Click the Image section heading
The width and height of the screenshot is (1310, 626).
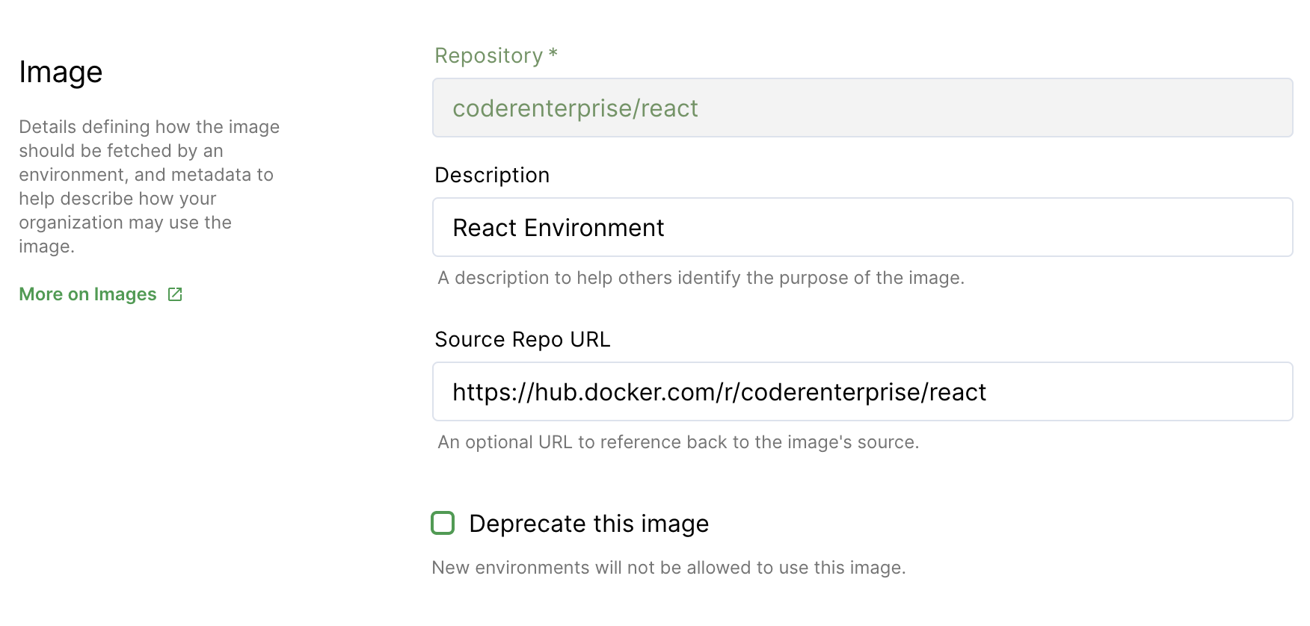(61, 72)
